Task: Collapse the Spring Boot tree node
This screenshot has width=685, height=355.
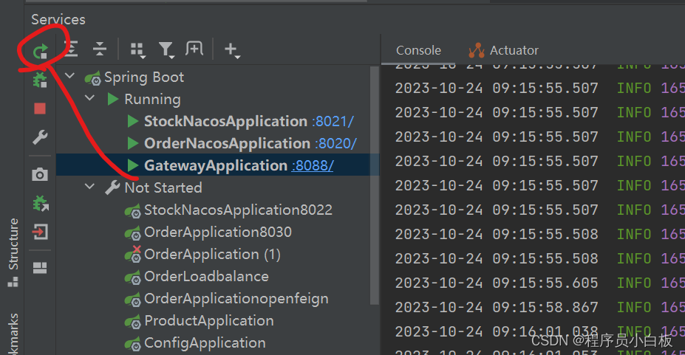Action: pos(69,76)
